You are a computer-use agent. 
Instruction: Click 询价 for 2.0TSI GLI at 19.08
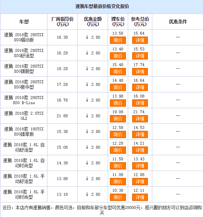coord(118,119)
